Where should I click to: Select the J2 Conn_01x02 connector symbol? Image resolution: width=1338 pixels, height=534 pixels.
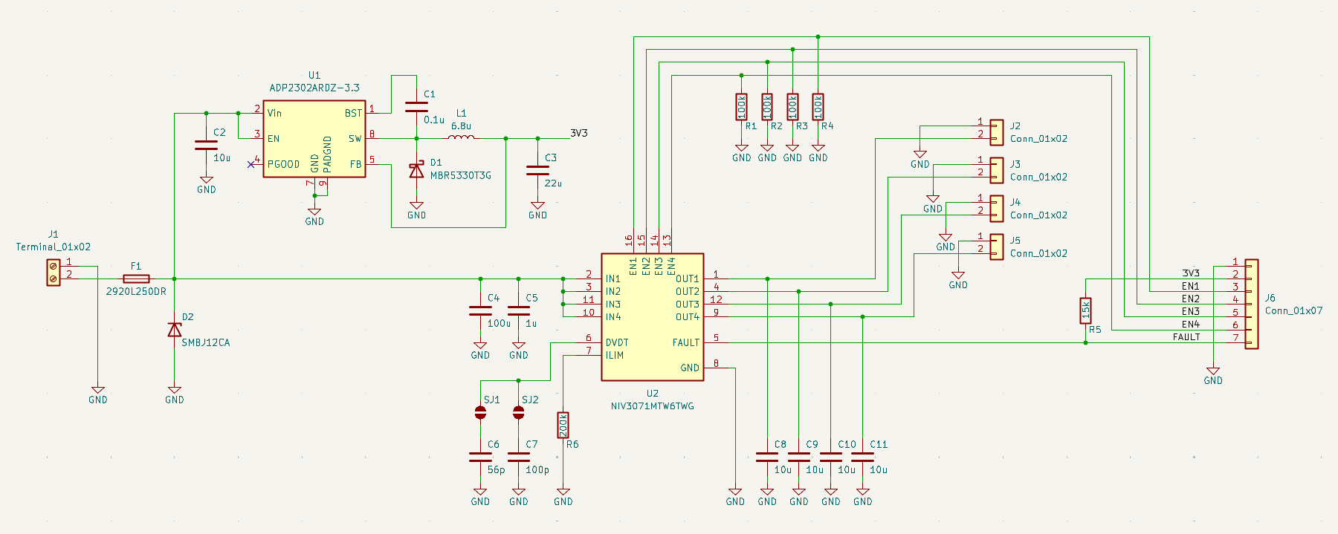point(996,132)
